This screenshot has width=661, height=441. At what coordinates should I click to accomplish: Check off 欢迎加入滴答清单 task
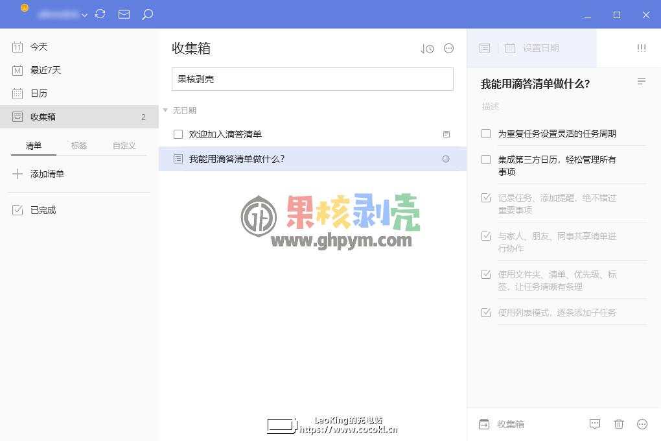tap(178, 134)
